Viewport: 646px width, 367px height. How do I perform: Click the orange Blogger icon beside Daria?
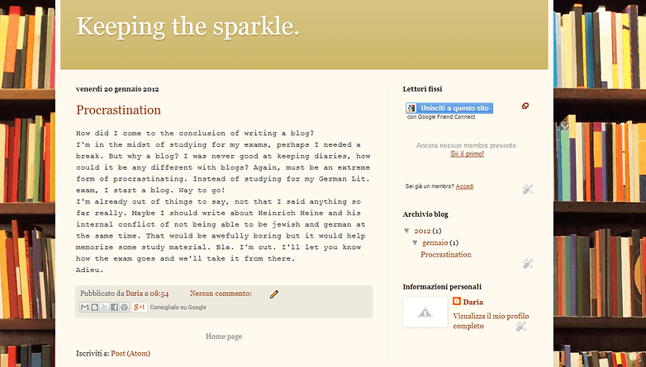457,301
